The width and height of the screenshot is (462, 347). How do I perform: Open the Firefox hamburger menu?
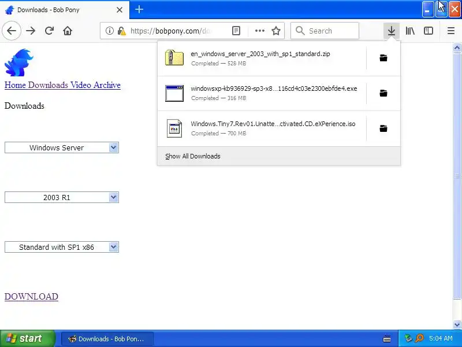coord(451,31)
